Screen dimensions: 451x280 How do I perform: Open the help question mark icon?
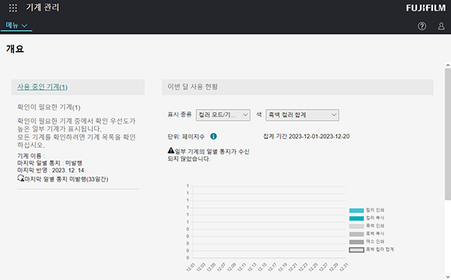coord(422,26)
